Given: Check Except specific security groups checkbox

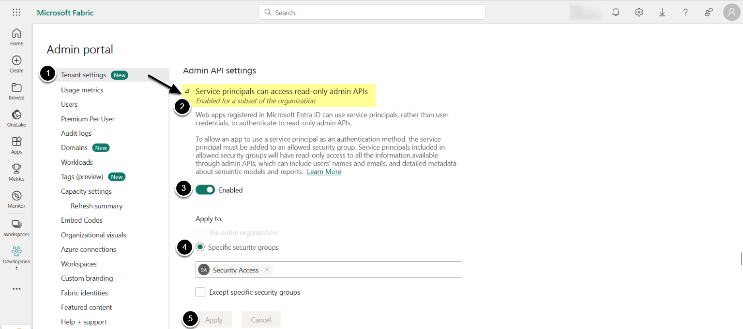Looking at the screenshot, I should point(200,292).
